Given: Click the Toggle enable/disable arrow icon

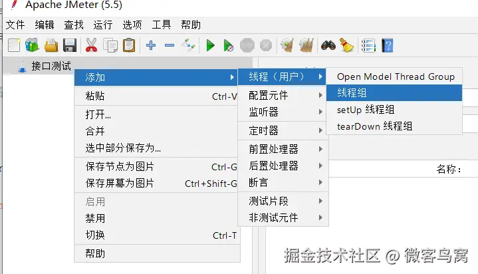Looking at the screenshot, I should tap(188, 45).
